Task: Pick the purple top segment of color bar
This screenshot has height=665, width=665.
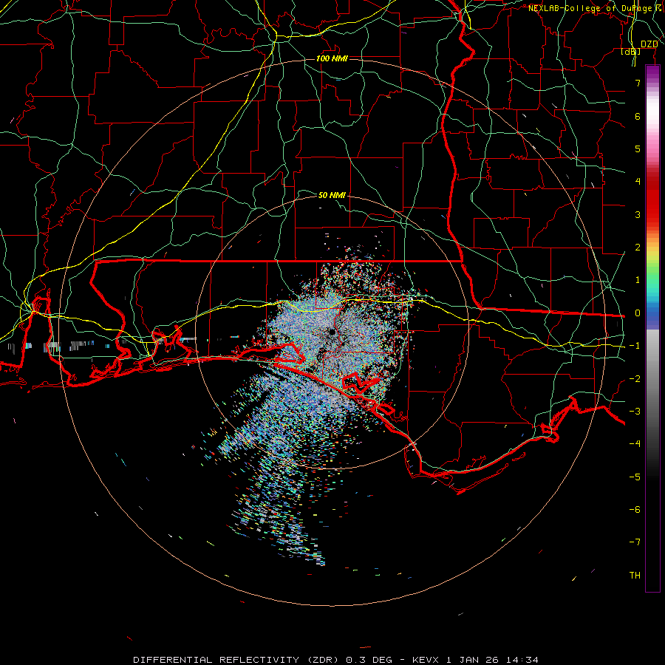Action: (652, 72)
